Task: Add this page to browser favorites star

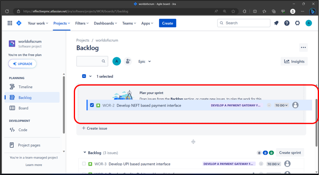Action: coord(233,12)
